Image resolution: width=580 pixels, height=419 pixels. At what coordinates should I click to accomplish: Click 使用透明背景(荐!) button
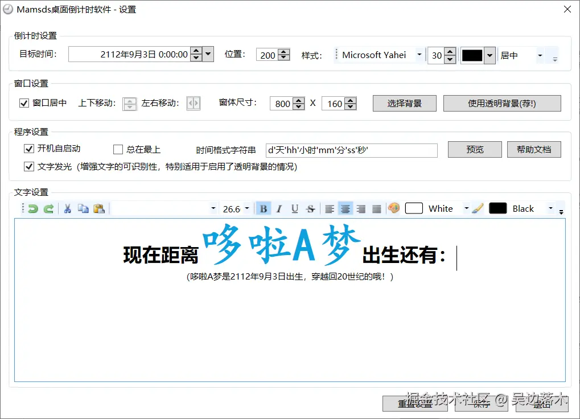(502, 104)
